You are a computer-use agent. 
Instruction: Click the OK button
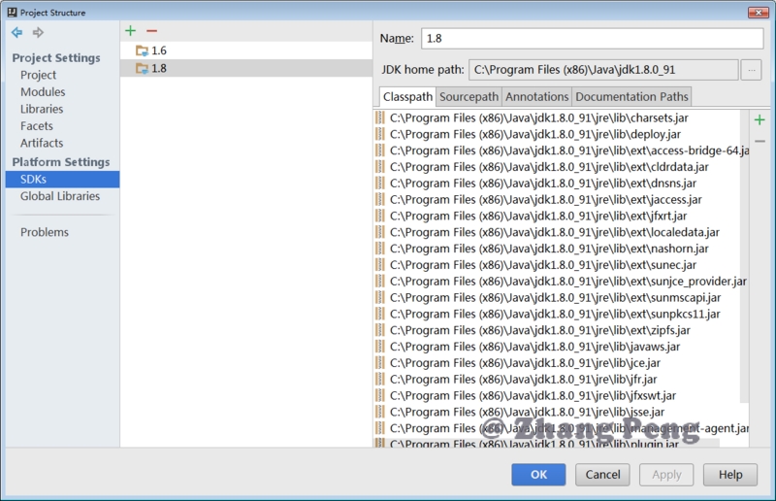tap(539, 475)
